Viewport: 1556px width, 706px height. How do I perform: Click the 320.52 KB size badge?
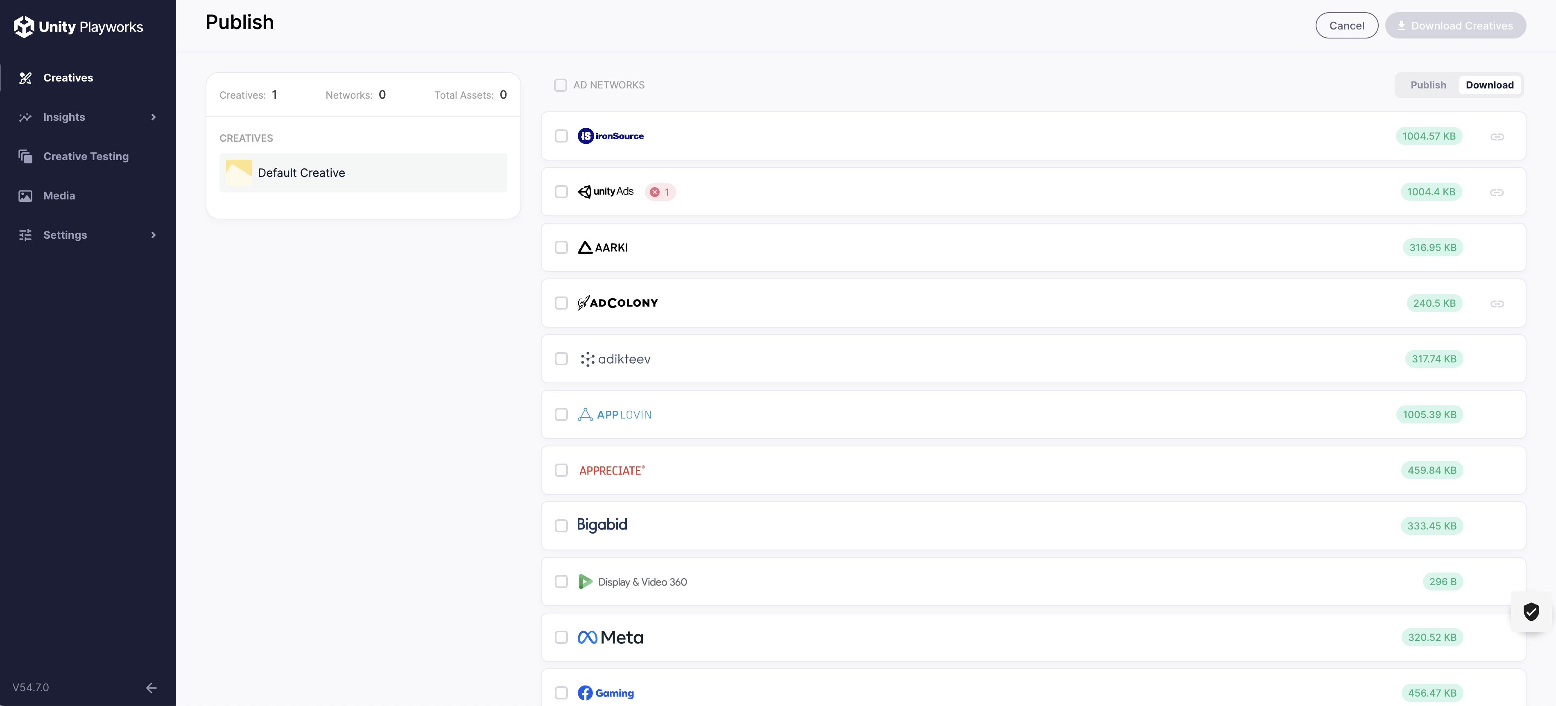point(1432,637)
